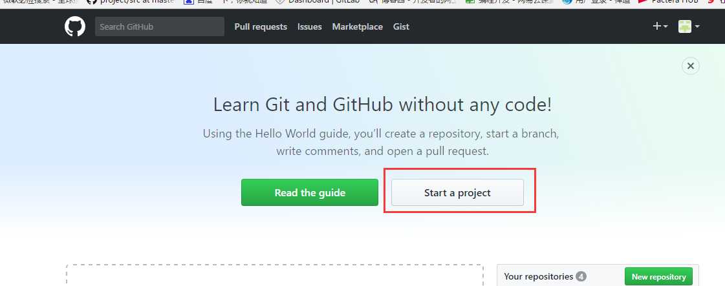Navigate to Marketplace
725x286 pixels.
coord(358,26)
